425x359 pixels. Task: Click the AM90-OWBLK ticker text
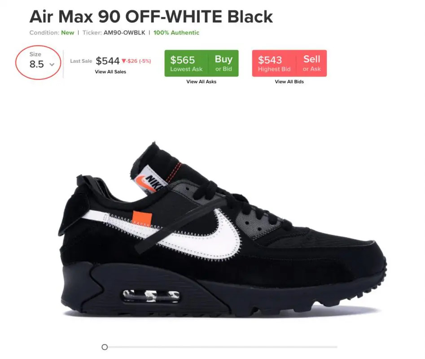124,33
